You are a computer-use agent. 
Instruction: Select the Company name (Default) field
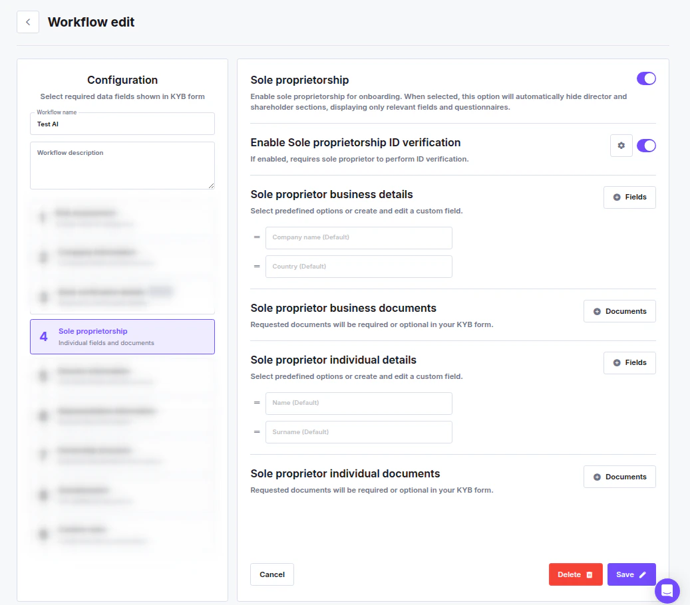[x=359, y=238]
